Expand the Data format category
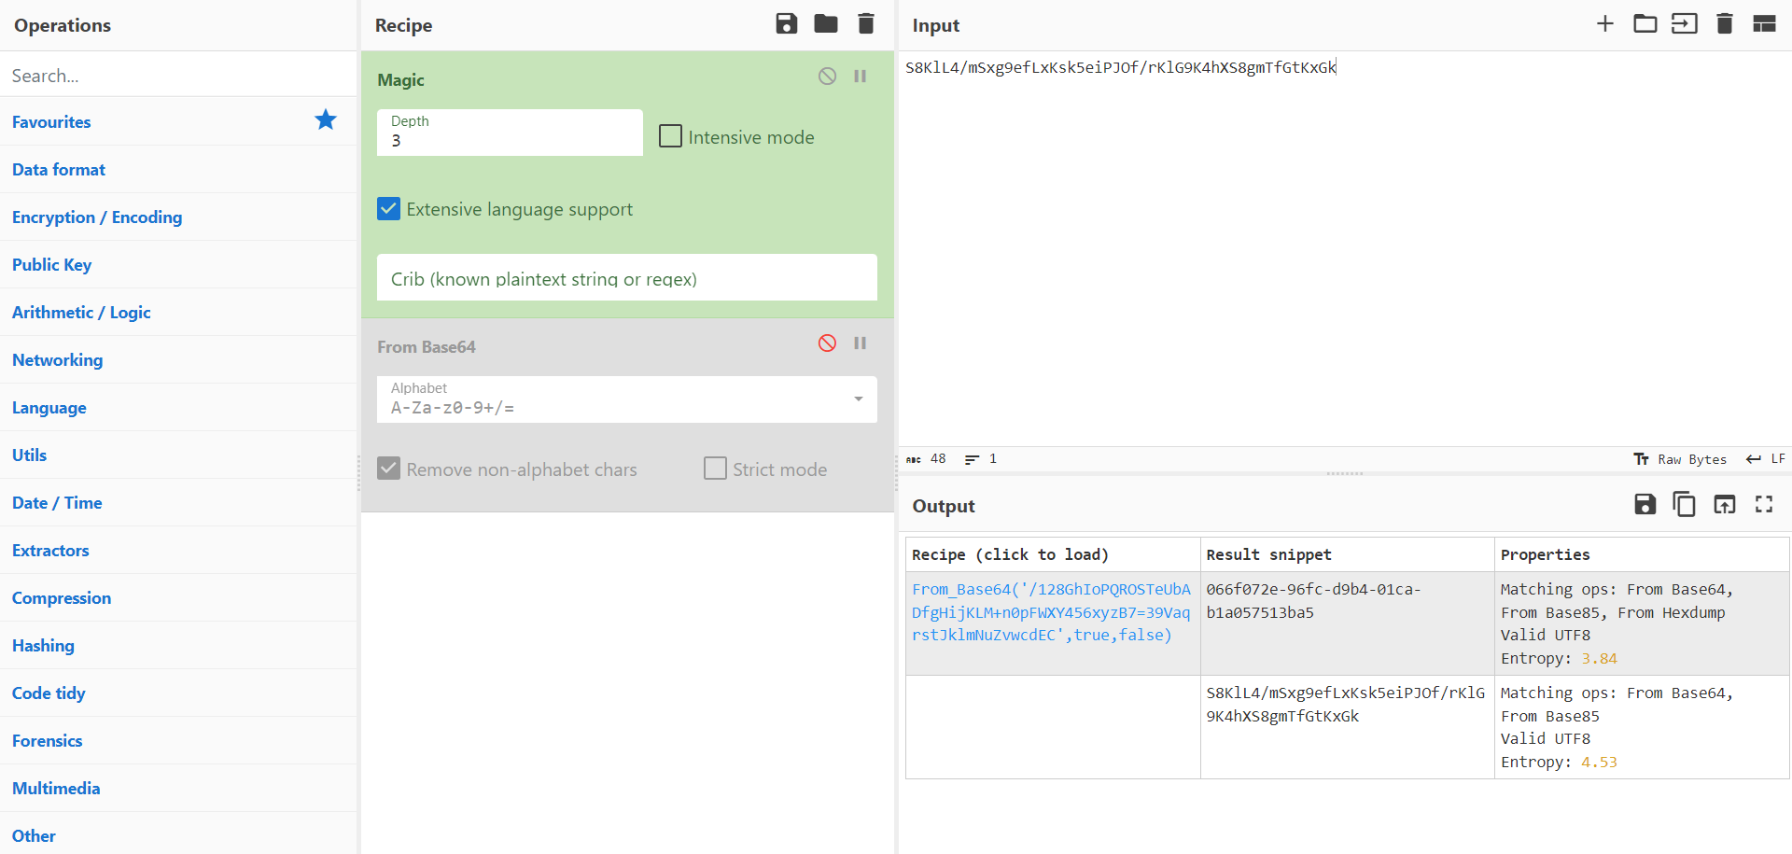1792x854 pixels. [59, 170]
